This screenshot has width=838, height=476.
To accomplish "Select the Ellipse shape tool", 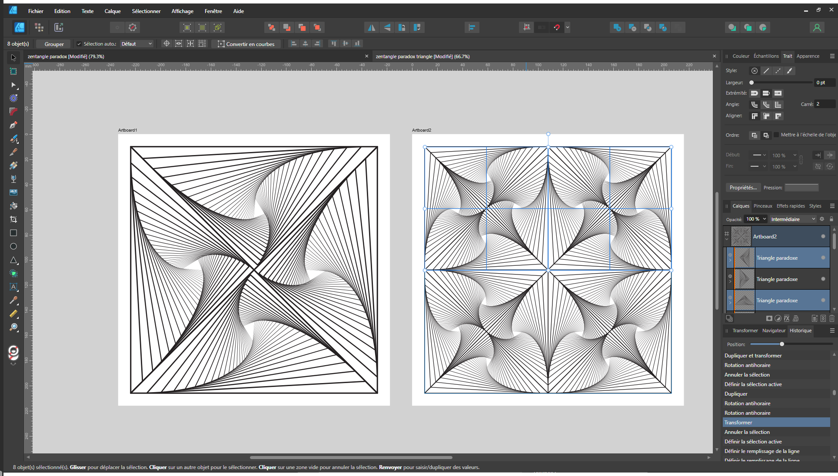I will [x=13, y=246].
